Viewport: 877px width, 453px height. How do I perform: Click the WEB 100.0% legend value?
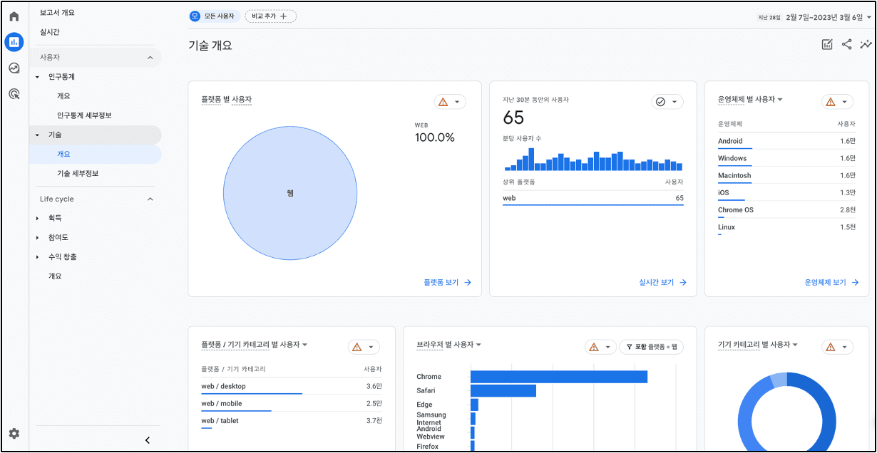[435, 137]
